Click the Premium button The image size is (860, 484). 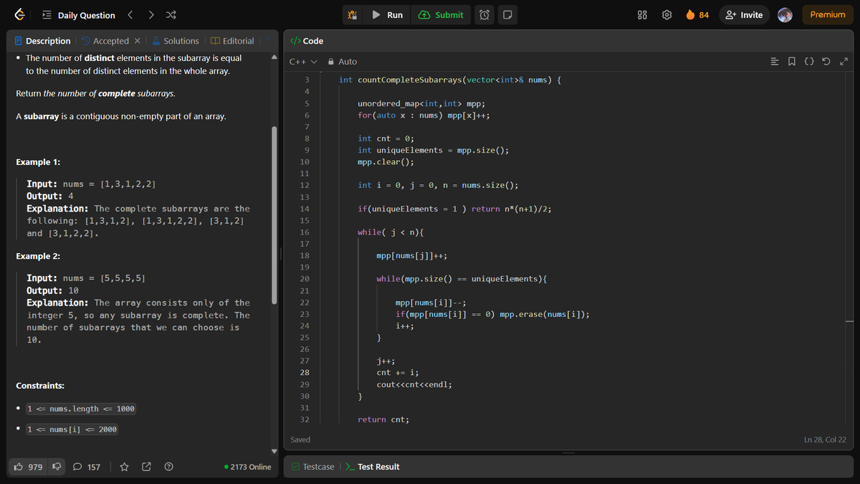point(828,15)
